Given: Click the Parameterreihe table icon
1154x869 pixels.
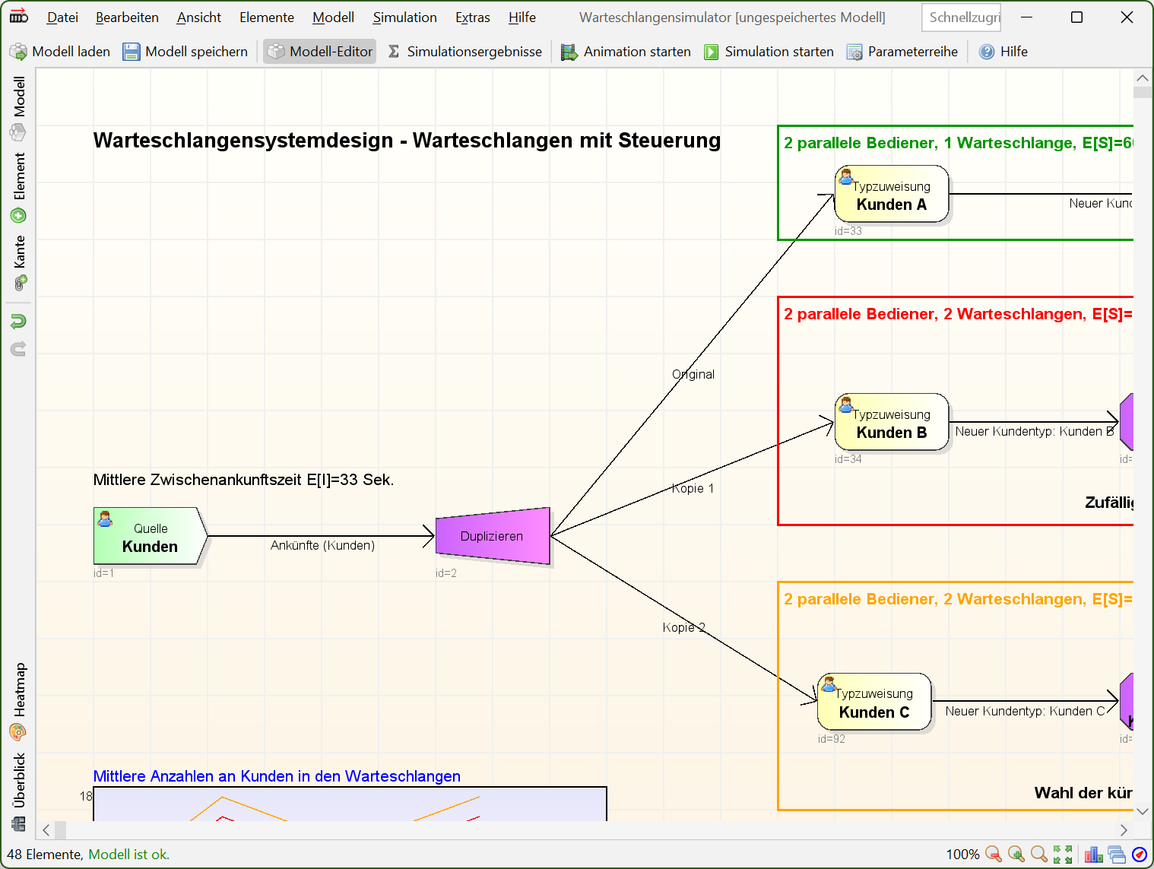Looking at the screenshot, I should pos(854,52).
